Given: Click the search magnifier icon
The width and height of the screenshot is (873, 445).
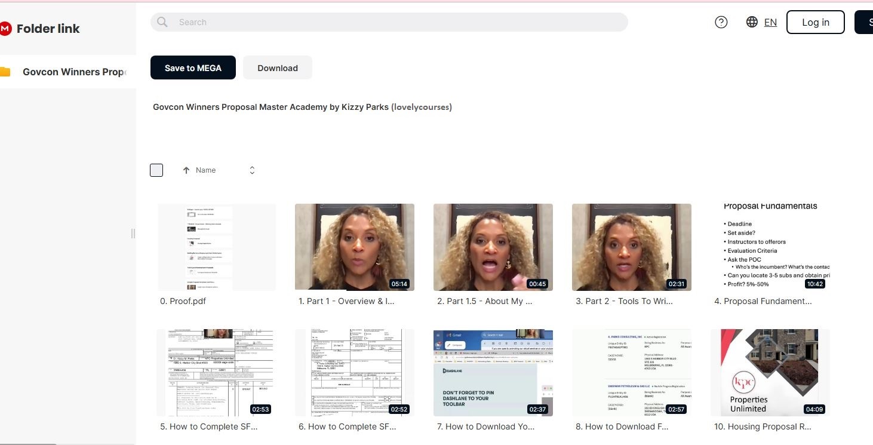Looking at the screenshot, I should pos(162,22).
